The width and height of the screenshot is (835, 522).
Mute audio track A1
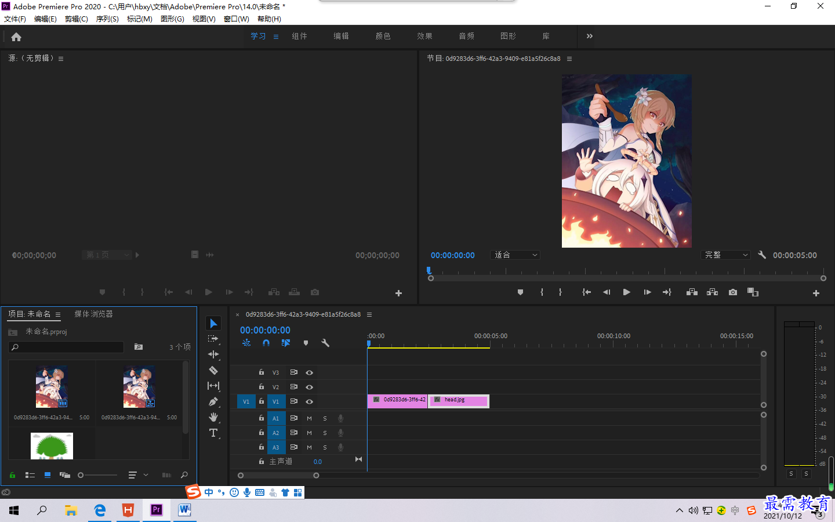[x=309, y=418]
